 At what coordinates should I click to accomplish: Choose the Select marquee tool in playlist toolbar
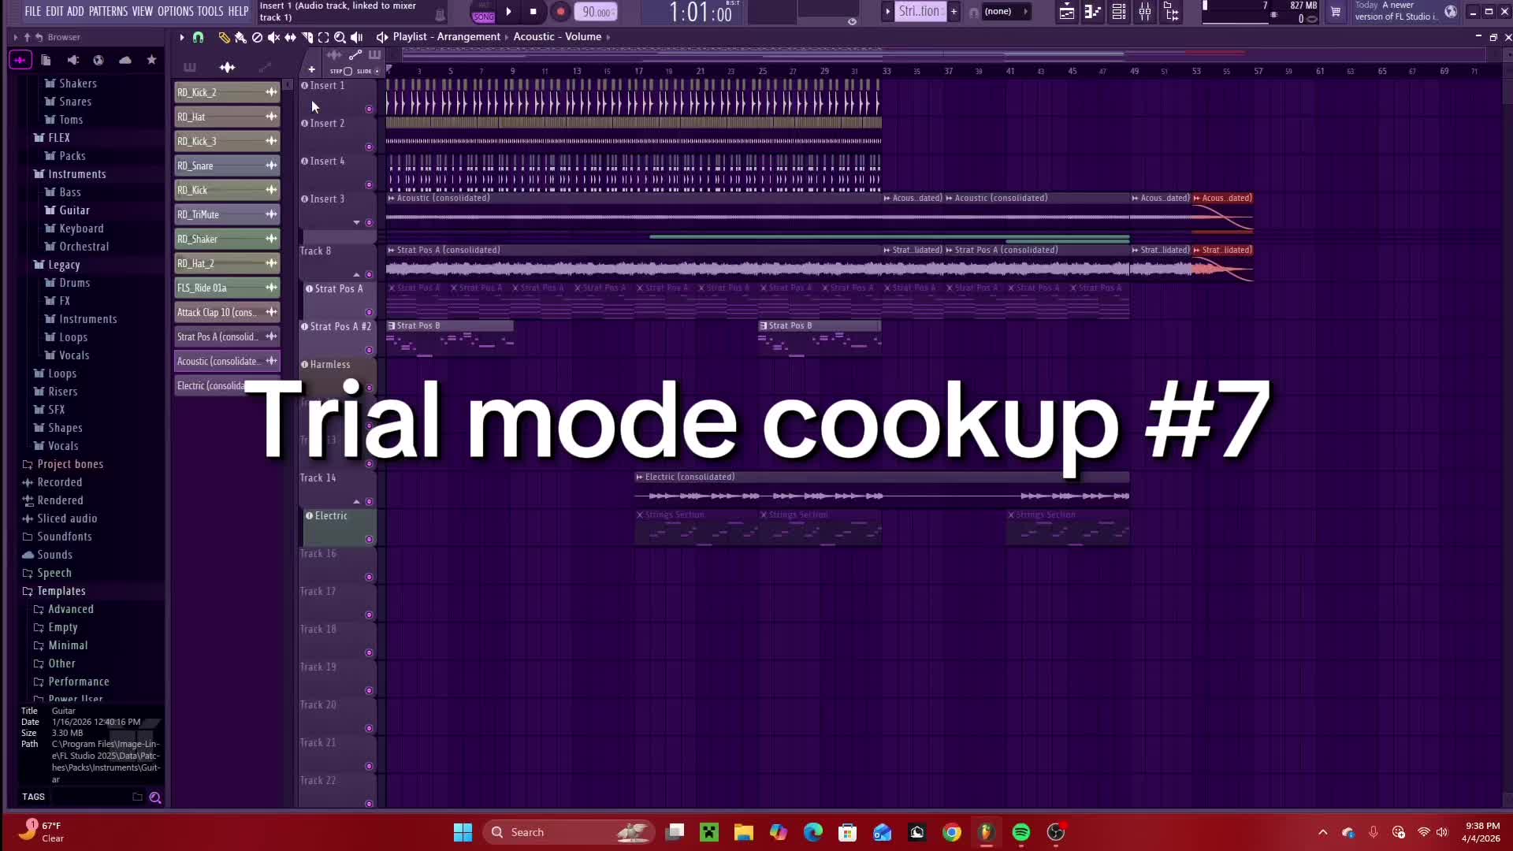point(323,37)
